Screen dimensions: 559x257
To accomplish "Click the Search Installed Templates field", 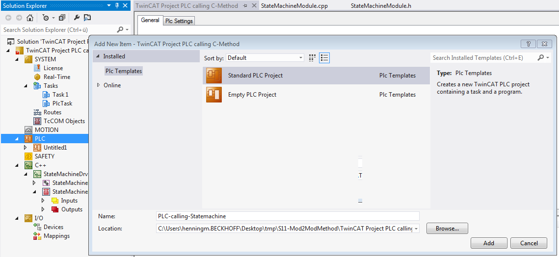I will [483, 58].
